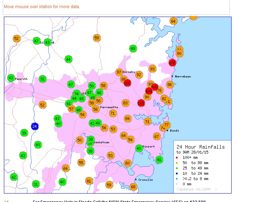Click the green 42 station marker
Image resolution: width=261 pixels, height=202 pixels.
pyautogui.click(x=14, y=177)
